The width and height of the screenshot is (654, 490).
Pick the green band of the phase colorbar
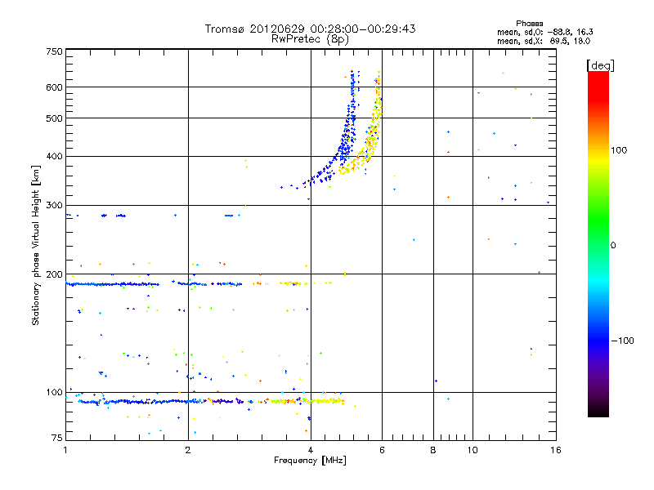tap(598, 219)
